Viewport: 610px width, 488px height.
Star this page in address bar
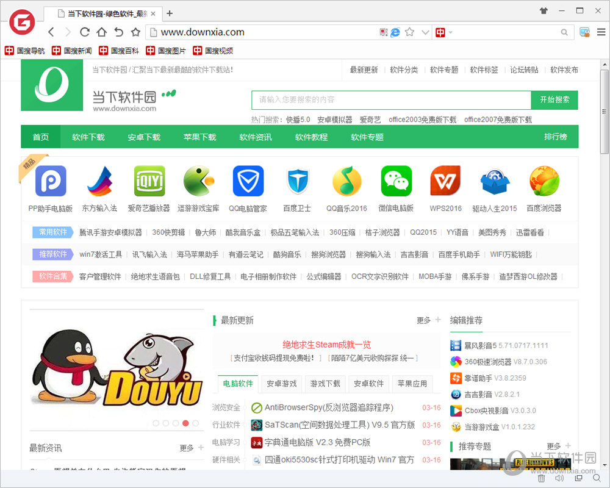pyautogui.click(x=410, y=32)
